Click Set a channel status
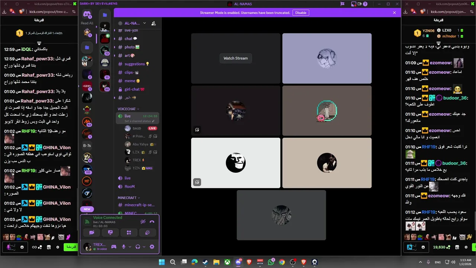 pos(140,121)
